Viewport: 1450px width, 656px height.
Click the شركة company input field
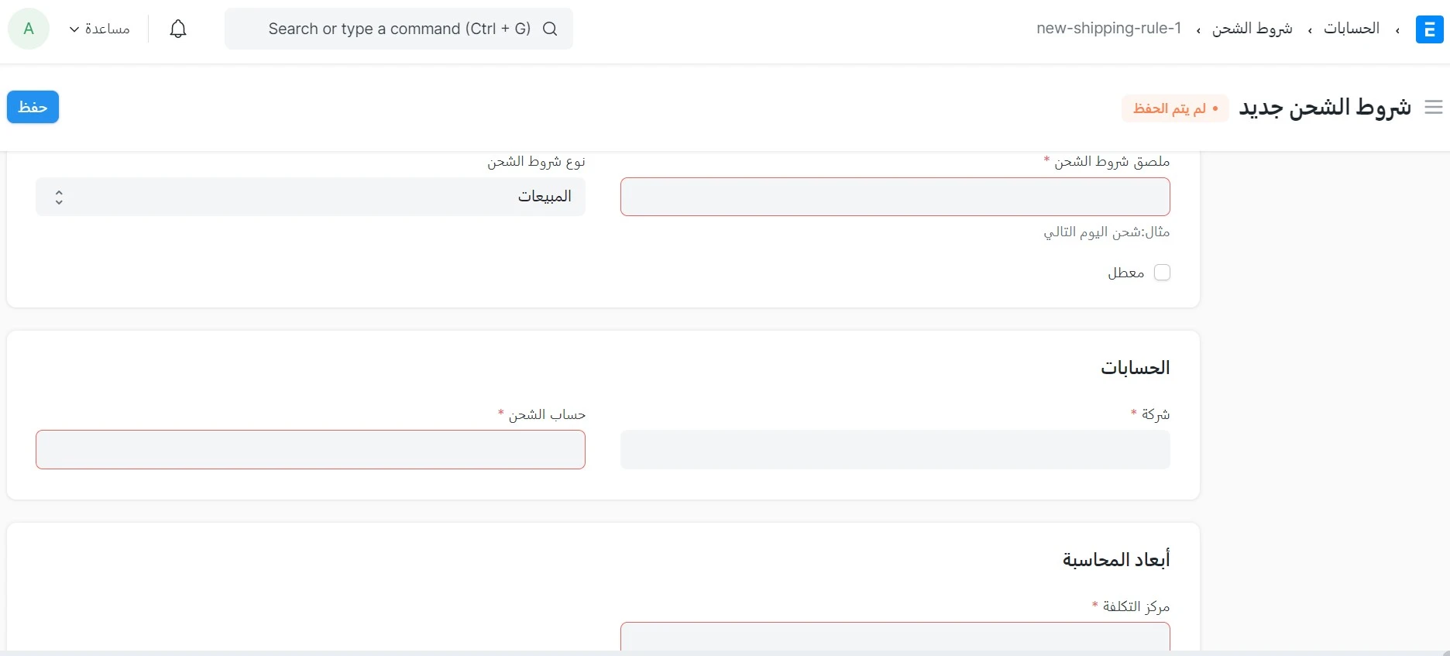click(895, 450)
